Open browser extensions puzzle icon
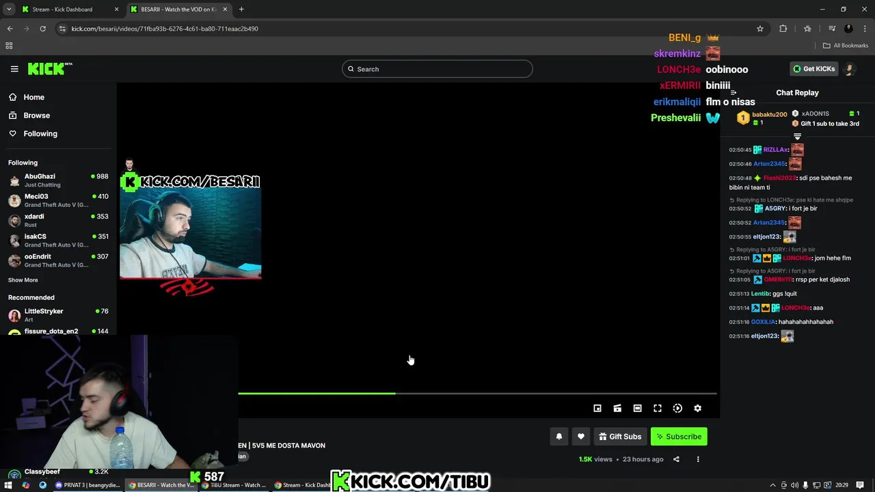Viewport: 875px width, 492px height. [x=783, y=29]
